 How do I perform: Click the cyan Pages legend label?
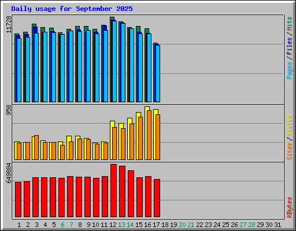289,70
